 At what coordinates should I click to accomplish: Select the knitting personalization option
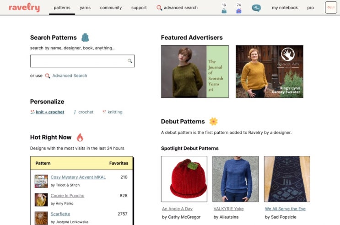click(x=115, y=112)
